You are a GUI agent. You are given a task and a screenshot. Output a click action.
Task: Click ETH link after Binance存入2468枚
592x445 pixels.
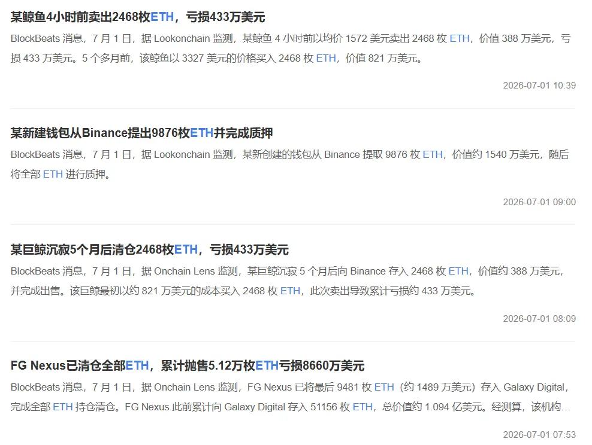point(458,271)
